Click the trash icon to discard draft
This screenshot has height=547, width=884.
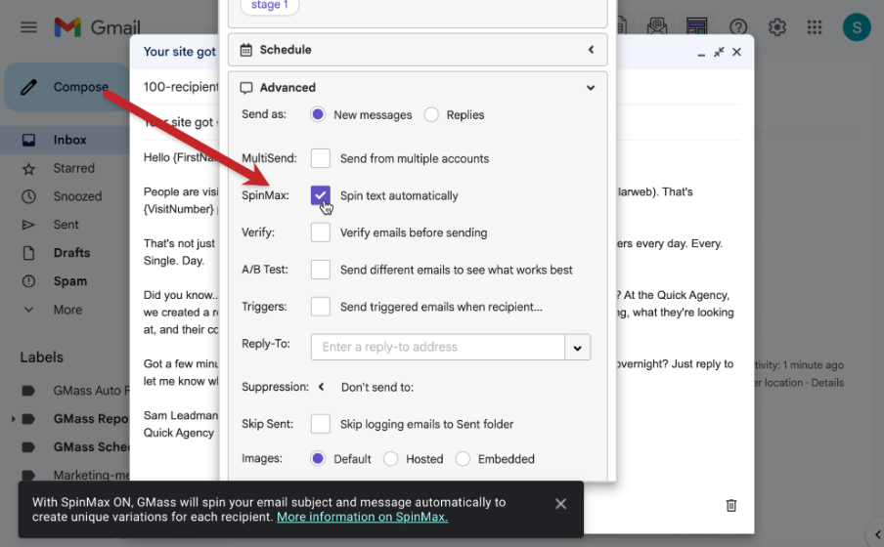[731, 505]
